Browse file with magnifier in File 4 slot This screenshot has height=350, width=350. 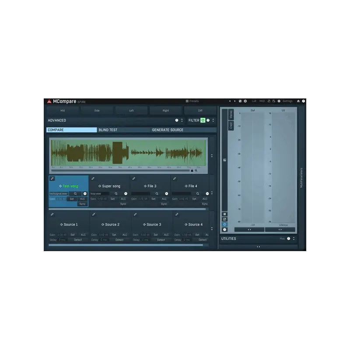click(x=198, y=194)
